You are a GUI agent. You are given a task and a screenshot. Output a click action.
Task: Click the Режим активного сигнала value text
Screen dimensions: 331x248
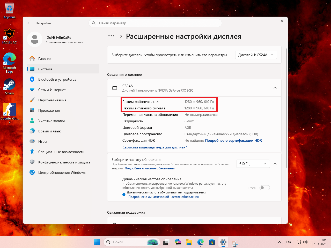coord(199,108)
